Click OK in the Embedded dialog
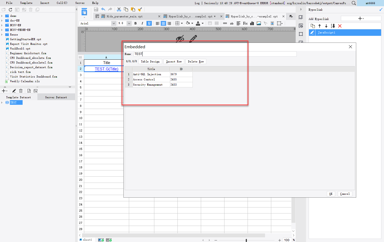 [331, 194]
